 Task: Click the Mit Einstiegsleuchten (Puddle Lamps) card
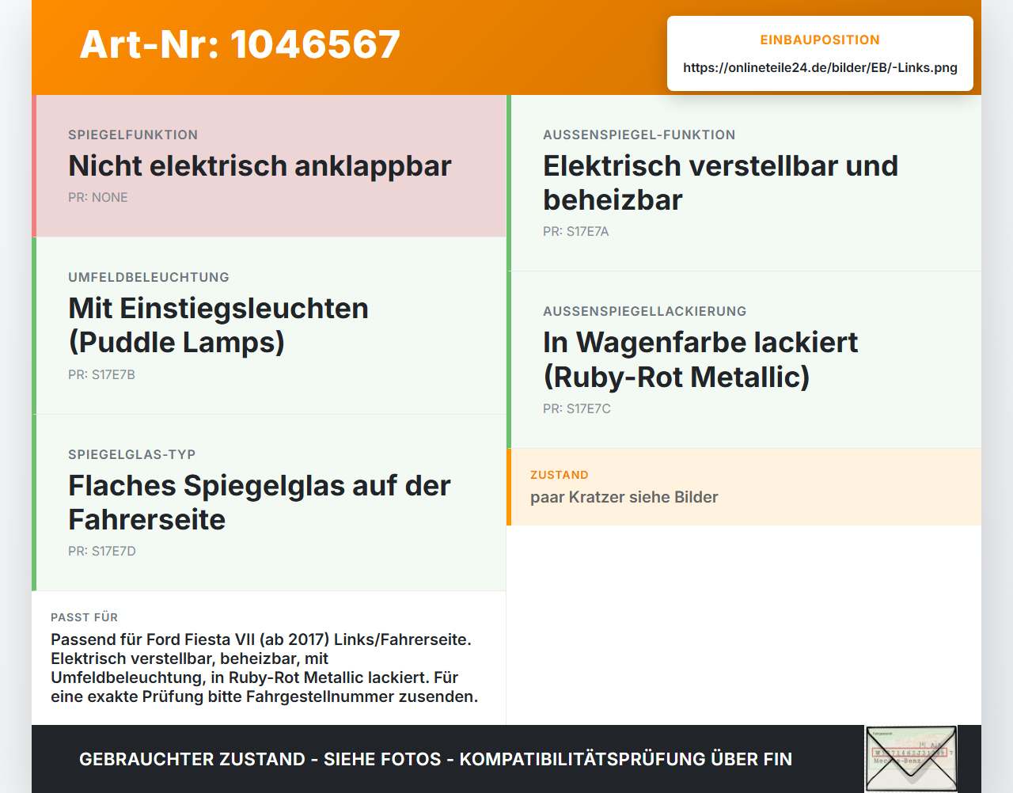click(x=269, y=326)
